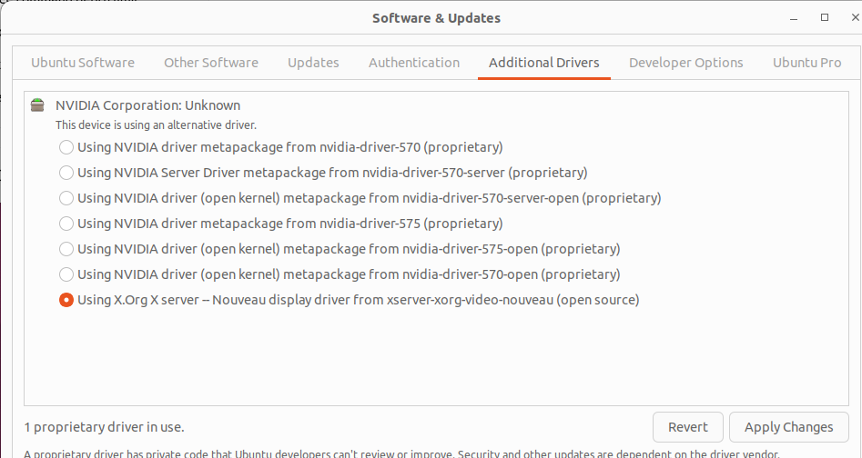Select the nvidia-driver-570 proprietary radio button

point(66,147)
